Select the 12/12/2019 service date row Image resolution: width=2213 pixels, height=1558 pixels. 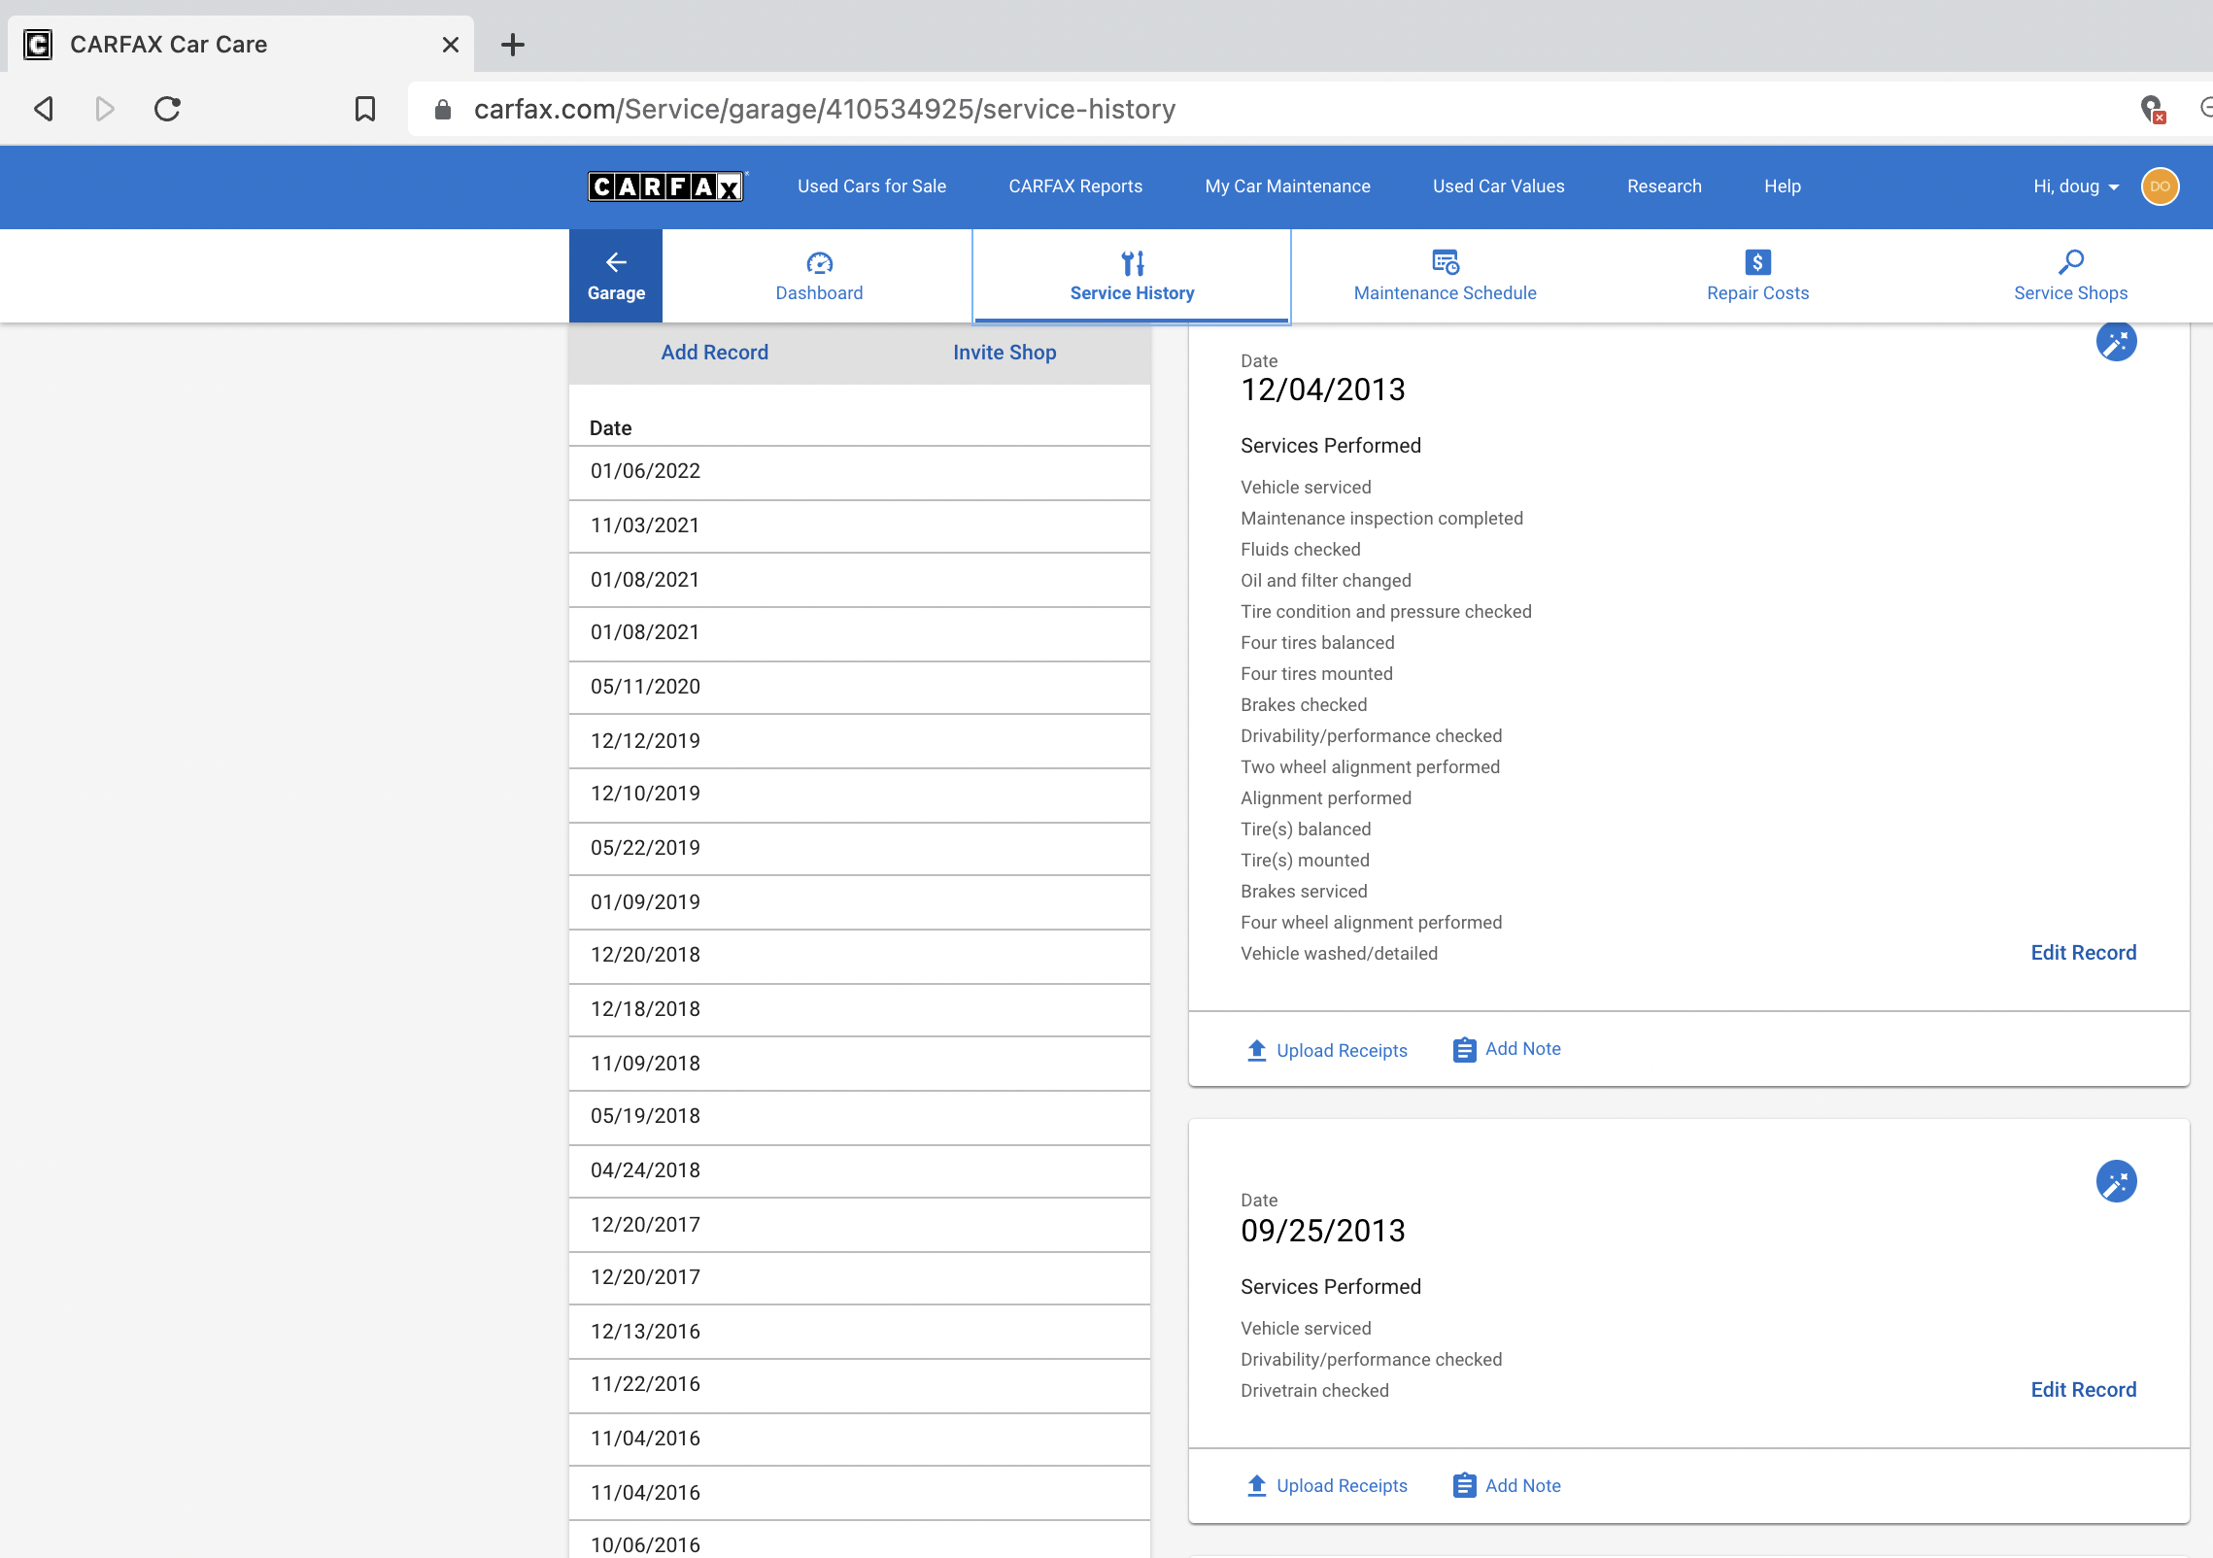pos(860,741)
